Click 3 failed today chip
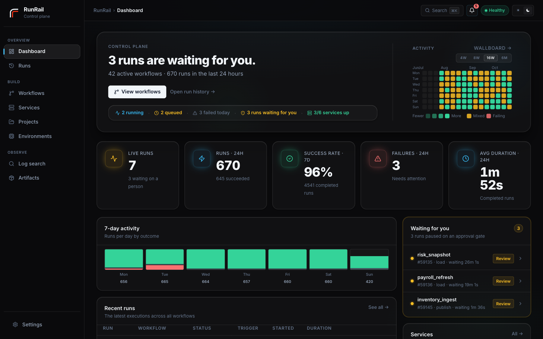Image resolution: width=543 pixels, height=339 pixels. pyautogui.click(x=211, y=113)
